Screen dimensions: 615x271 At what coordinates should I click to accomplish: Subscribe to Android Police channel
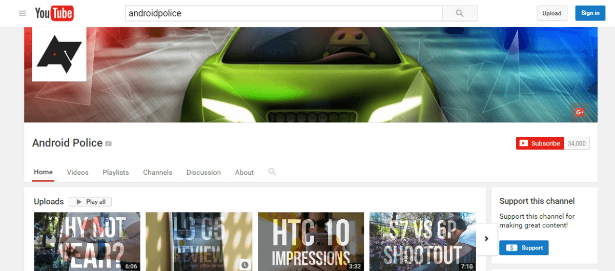(x=540, y=143)
